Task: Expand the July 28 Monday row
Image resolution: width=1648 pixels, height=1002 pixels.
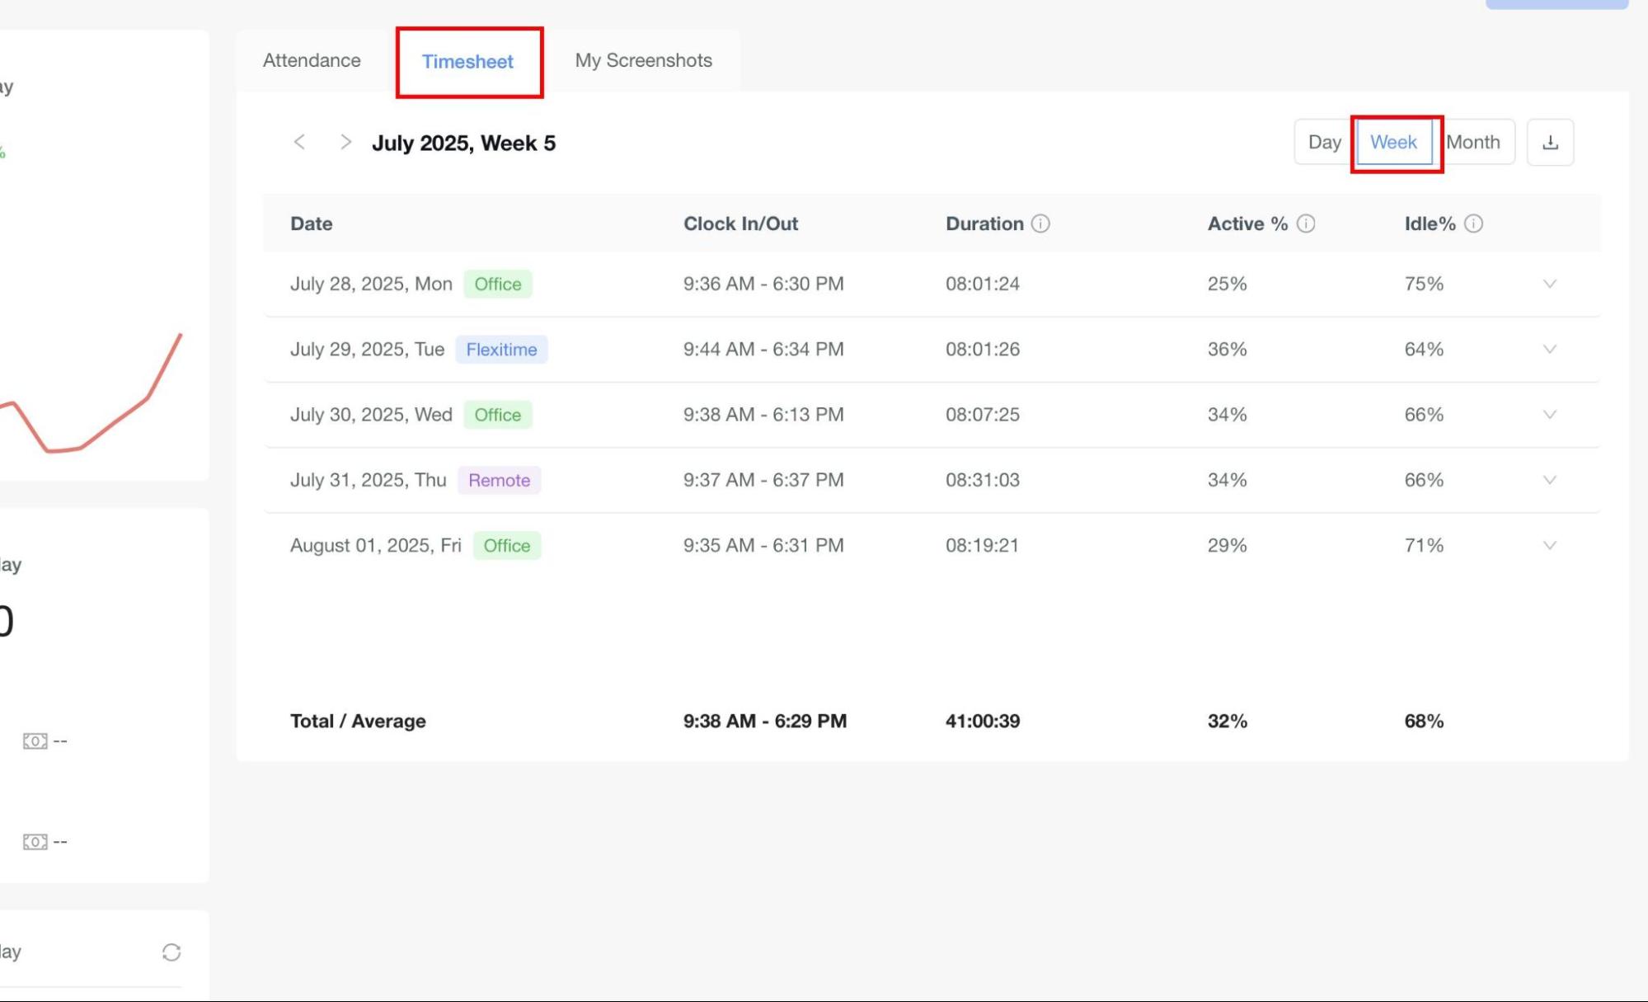Action: click(1549, 284)
